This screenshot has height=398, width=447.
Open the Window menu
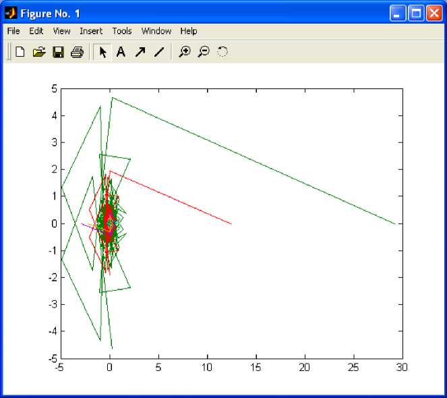click(156, 31)
